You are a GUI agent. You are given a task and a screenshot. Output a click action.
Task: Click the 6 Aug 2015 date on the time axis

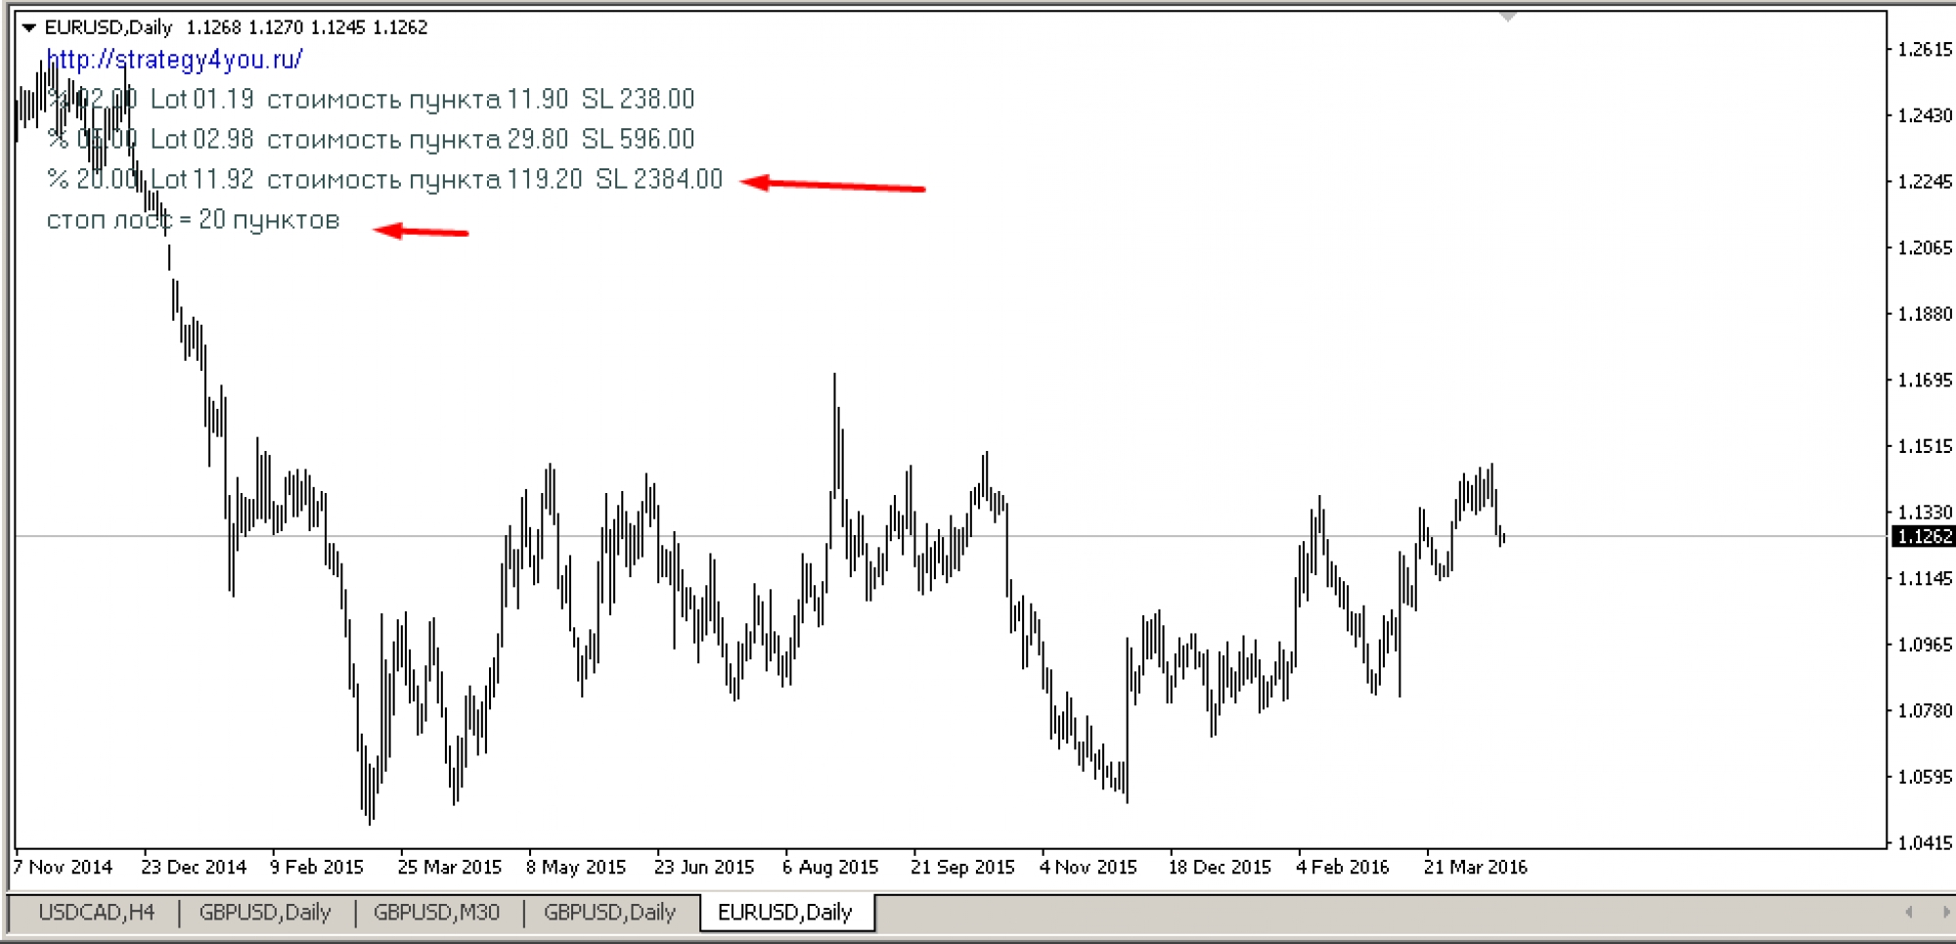(x=830, y=867)
